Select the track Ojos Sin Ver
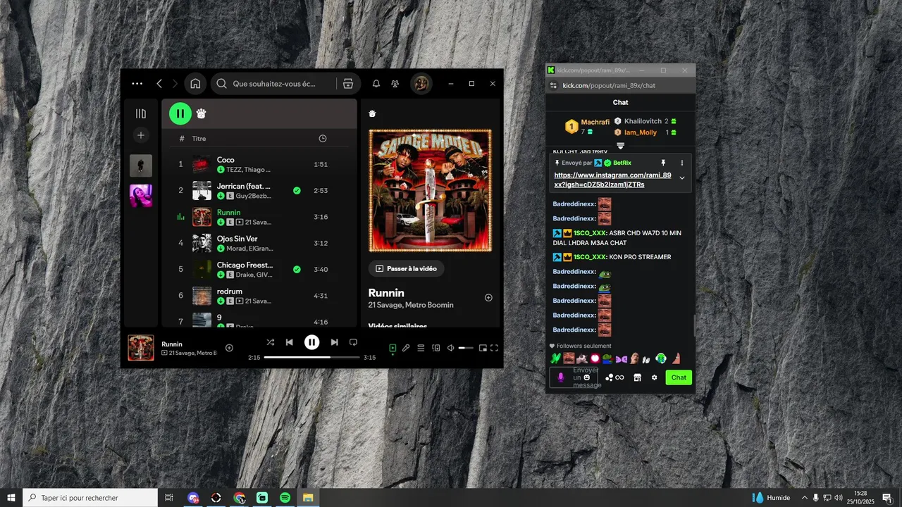The height and width of the screenshot is (507, 902). (x=261, y=243)
